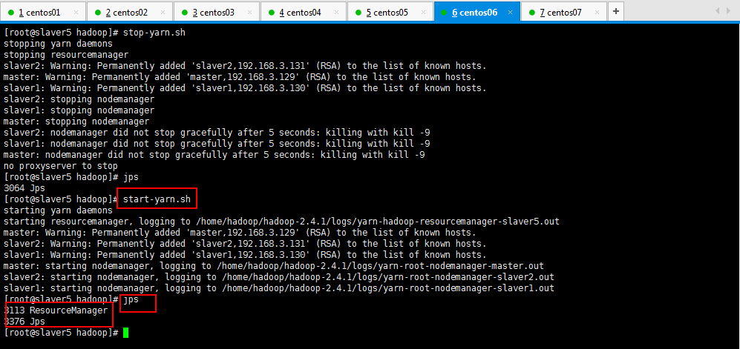Click the '3113 ResourceManager' output line

point(55,310)
